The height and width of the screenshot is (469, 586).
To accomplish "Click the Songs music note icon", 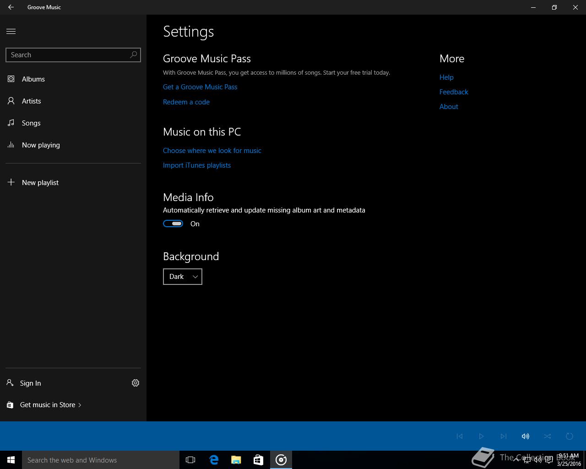I will pyautogui.click(x=11, y=123).
